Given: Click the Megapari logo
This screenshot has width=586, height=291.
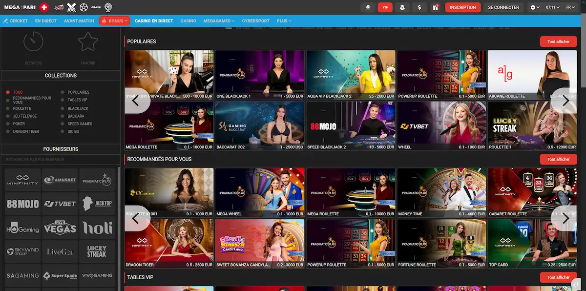Looking at the screenshot, I should click(x=20, y=7).
